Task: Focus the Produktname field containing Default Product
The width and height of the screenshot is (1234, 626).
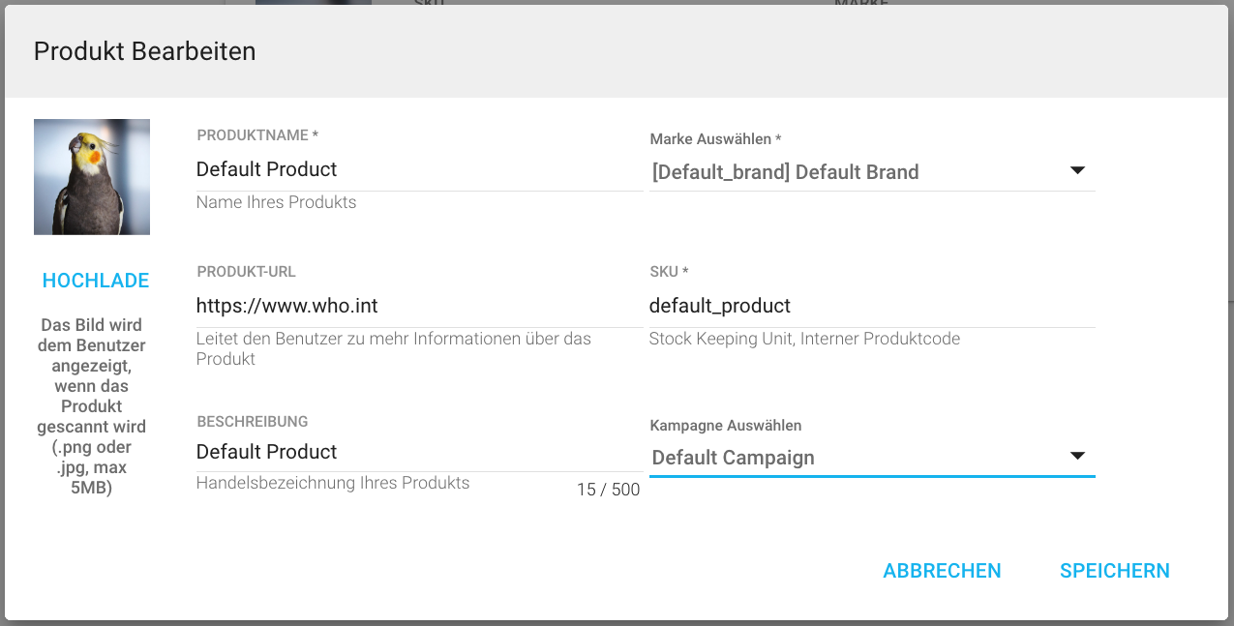Action: point(418,169)
